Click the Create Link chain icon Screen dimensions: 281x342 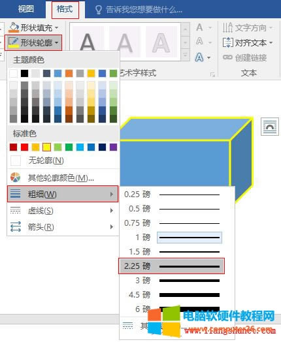pos(227,57)
